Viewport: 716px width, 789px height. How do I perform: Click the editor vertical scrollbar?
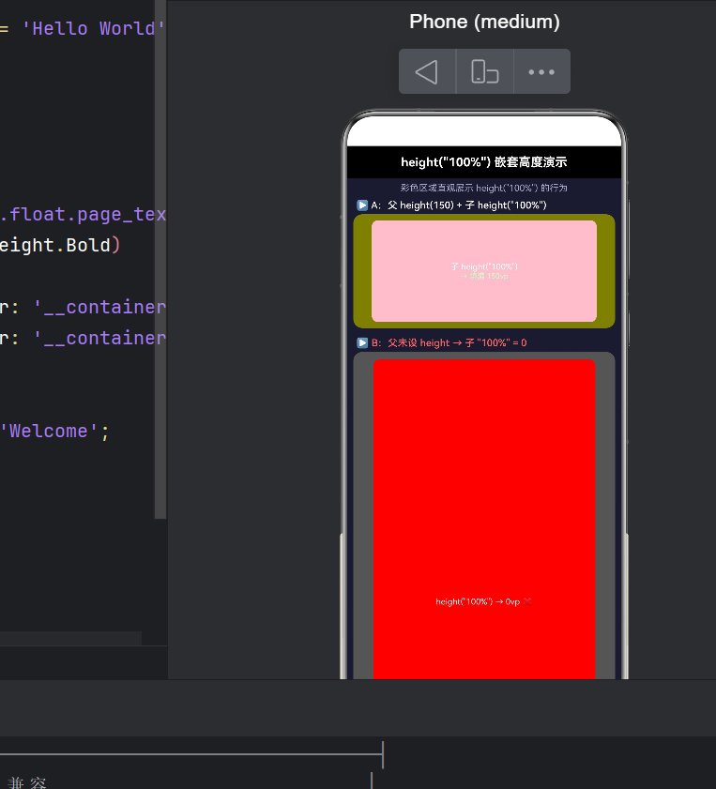(x=160, y=259)
